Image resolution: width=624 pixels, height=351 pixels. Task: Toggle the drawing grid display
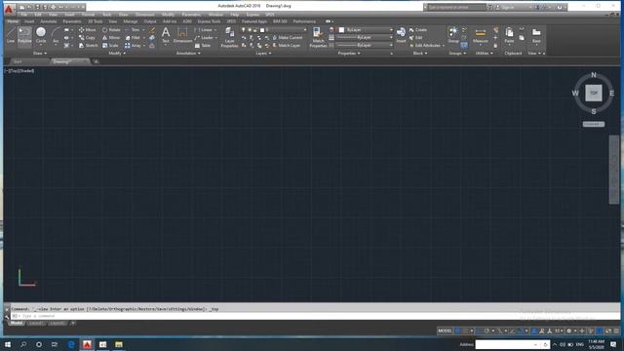pos(457,331)
